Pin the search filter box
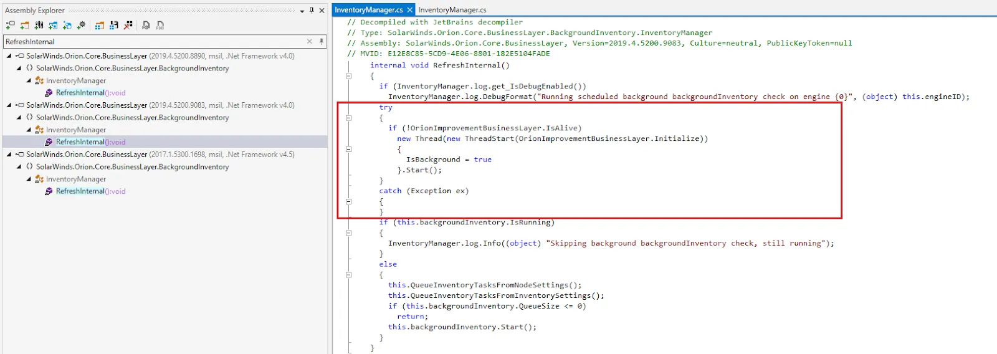997x354 pixels. [x=322, y=41]
